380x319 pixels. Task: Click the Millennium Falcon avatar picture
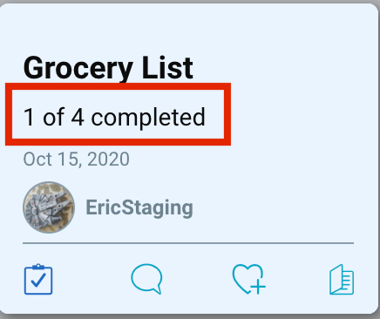[x=49, y=207]
